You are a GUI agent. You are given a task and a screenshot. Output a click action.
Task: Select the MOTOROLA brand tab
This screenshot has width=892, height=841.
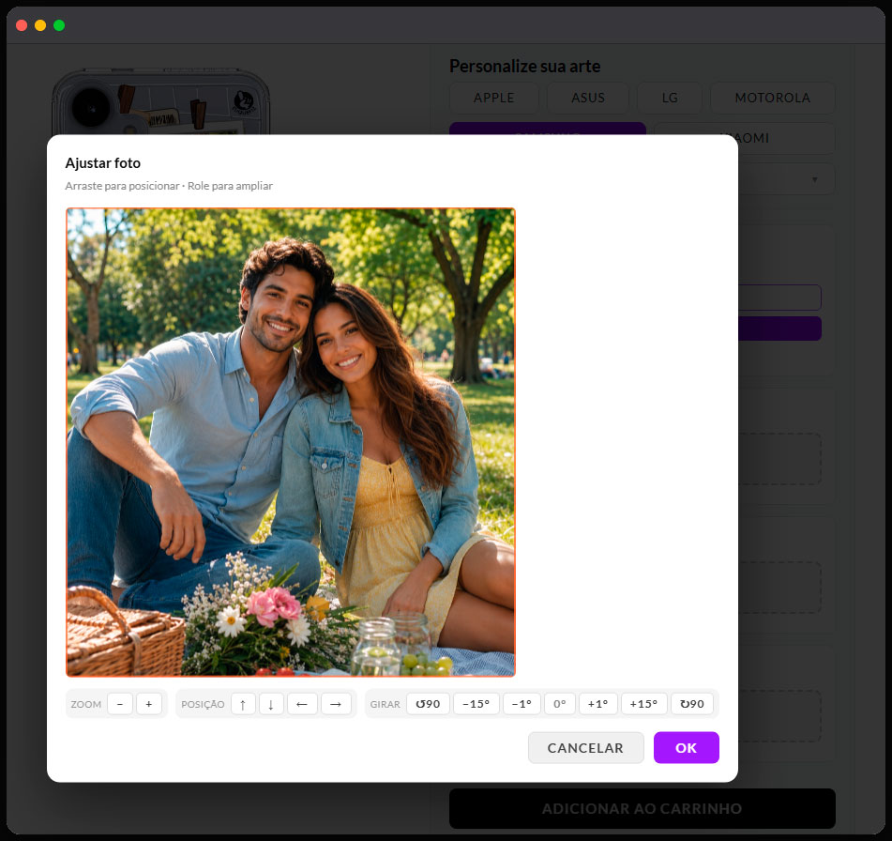click(773, 98)
